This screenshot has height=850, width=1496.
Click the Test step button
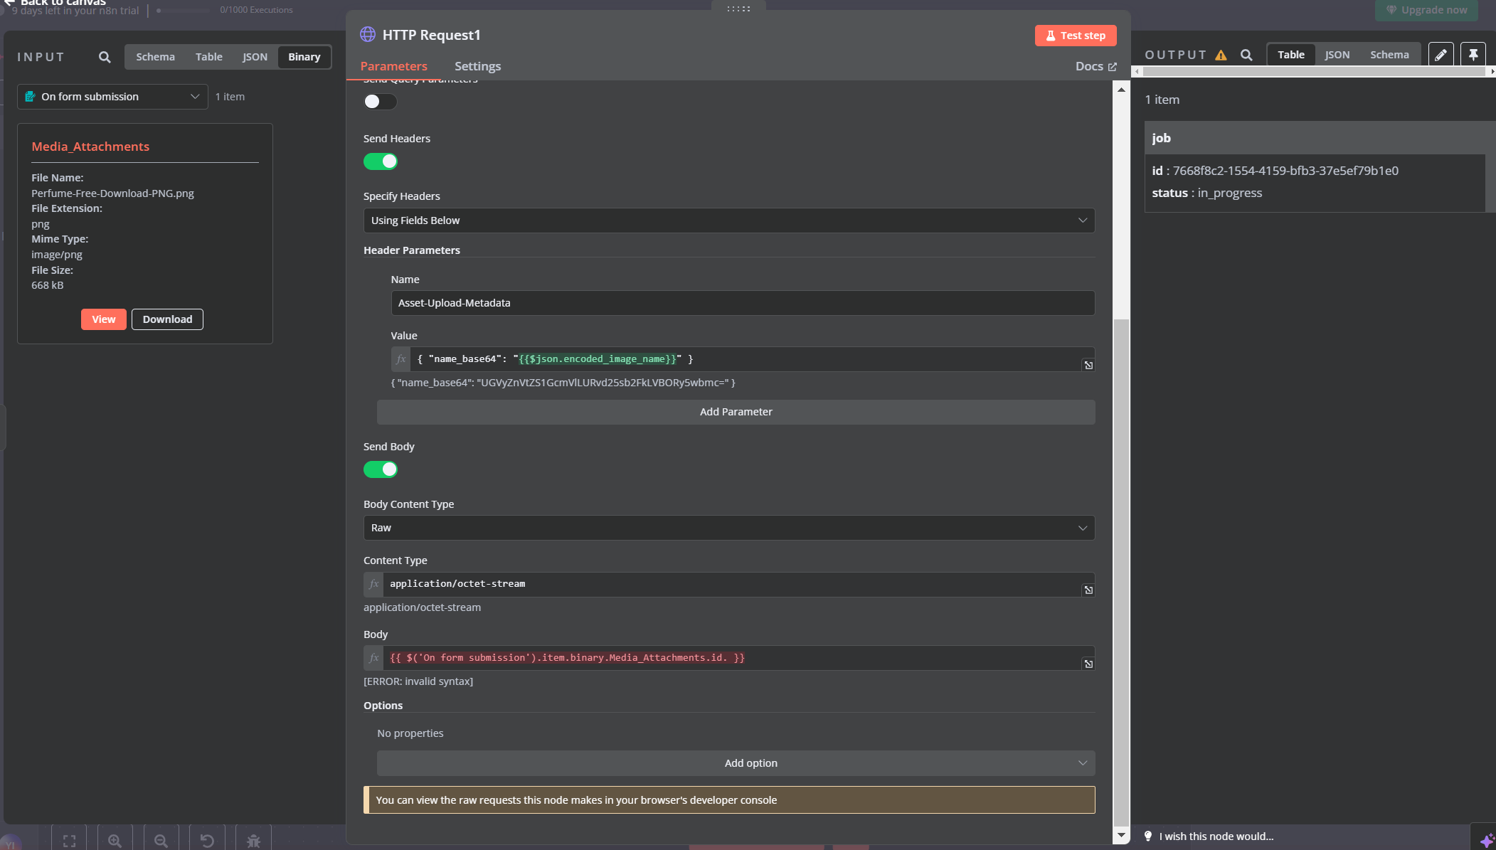(1075, 36)
